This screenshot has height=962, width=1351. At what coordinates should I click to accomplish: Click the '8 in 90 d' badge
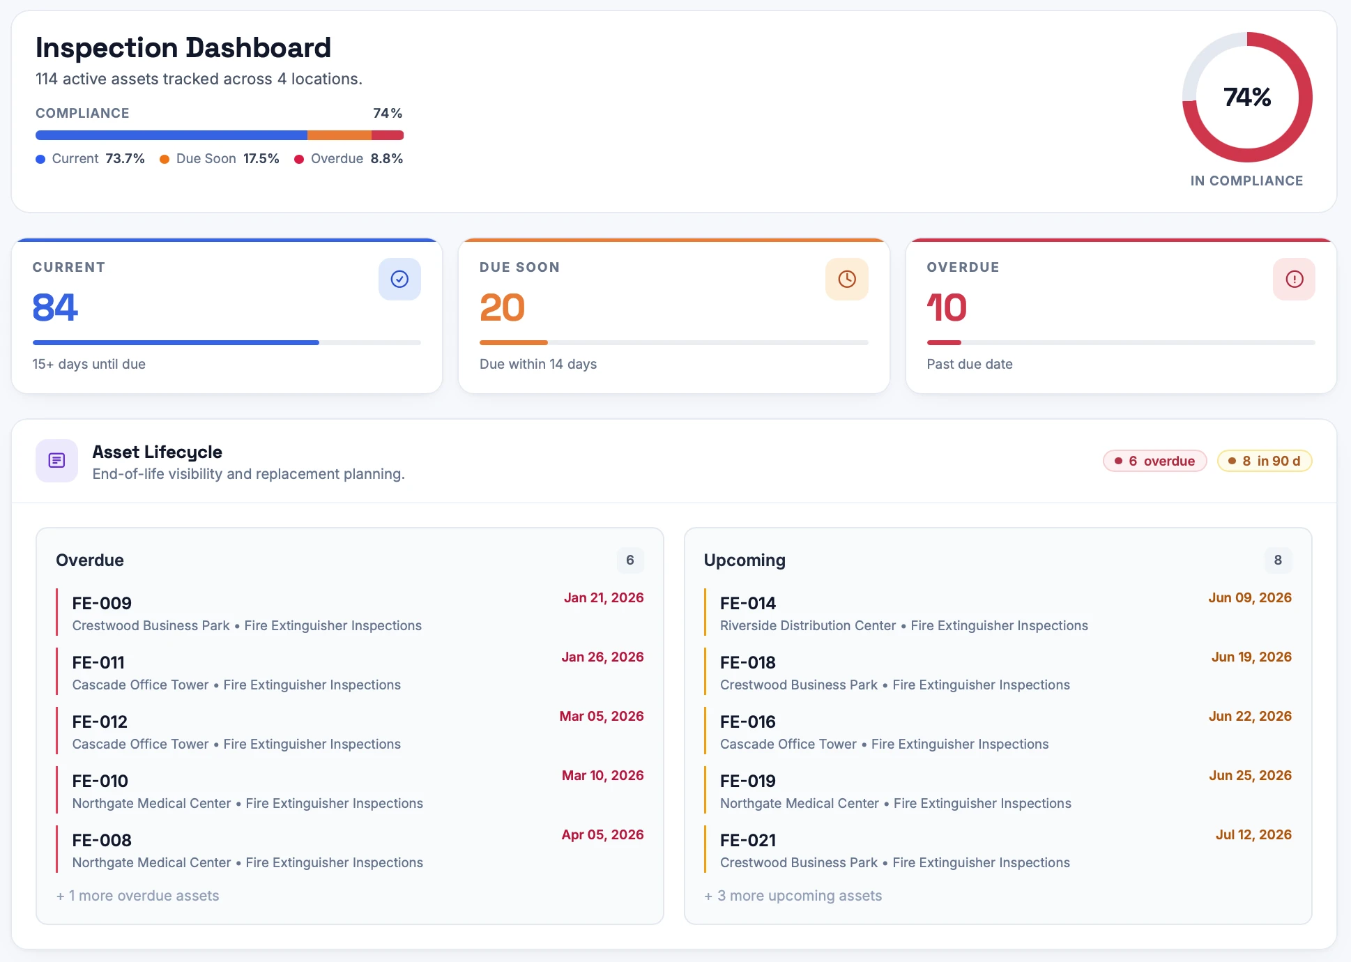point(1265,461)
